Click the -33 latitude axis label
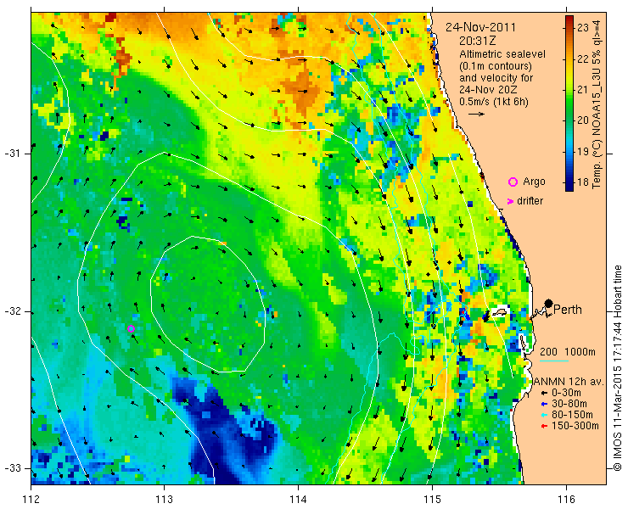The image size is (628, 509). [x=12, y=468]
